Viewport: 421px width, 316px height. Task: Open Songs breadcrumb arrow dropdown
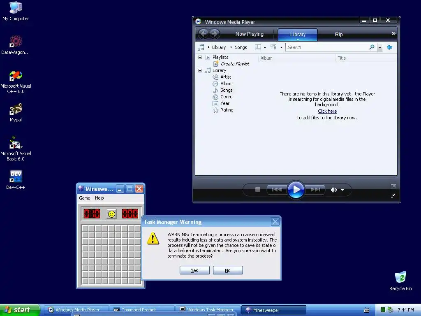click(x=231, y=47)
